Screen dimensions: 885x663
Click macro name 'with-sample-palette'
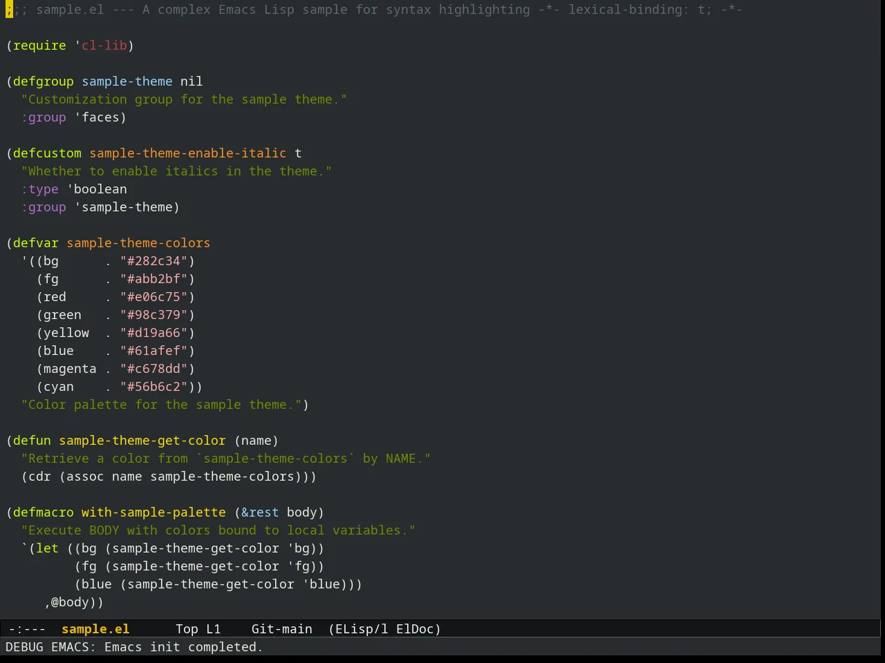[153, 512]
